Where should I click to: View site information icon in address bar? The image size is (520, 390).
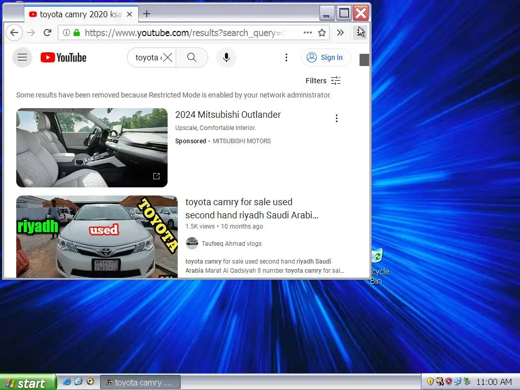click(67, 32)
